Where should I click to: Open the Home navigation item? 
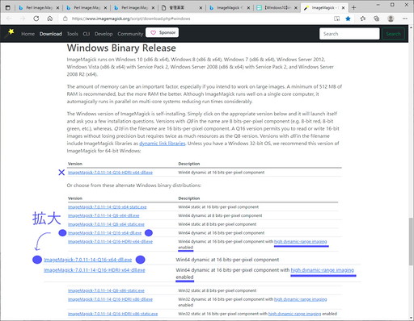point(27,34)
